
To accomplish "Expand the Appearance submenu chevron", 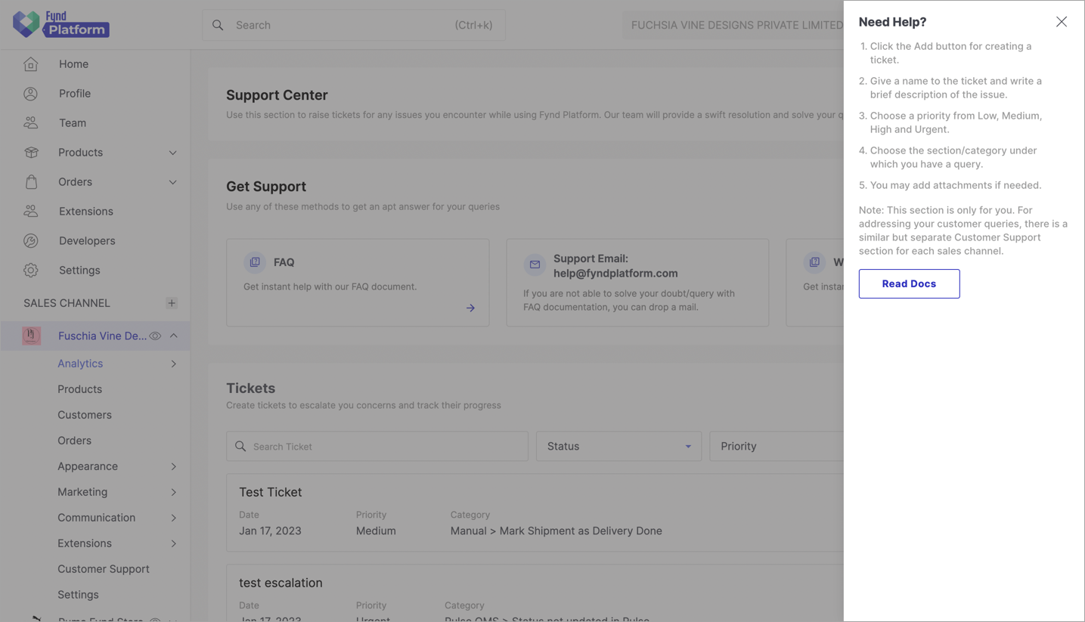I will [174, 467].
